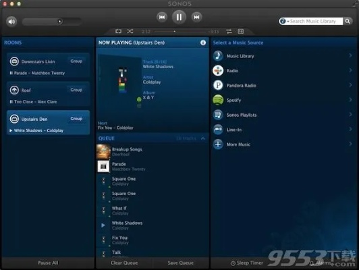The image size is (359, 270).
Task: Click White Shadows - Coldplay room status
Action: 36,130
